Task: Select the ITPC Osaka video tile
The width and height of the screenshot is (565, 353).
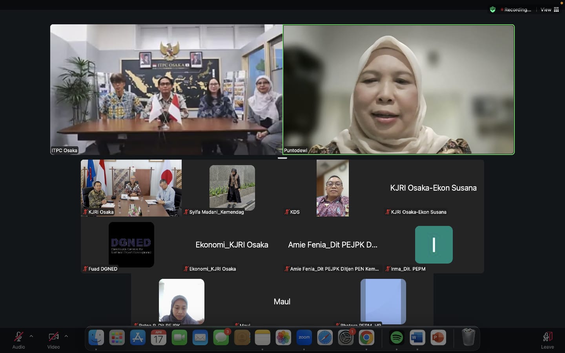Action: (166, 89)
